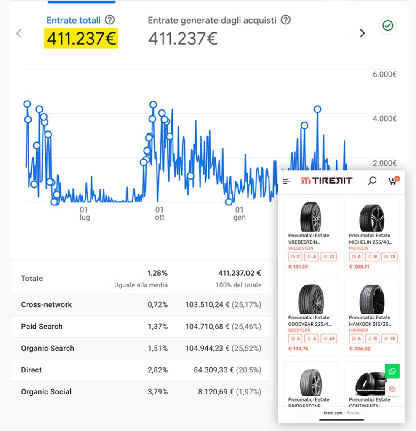Image resolution: width=416 pixels, height=431 pixels.
Task: Click help icon next to Entrate totali
Action: (x=110, y=20)
